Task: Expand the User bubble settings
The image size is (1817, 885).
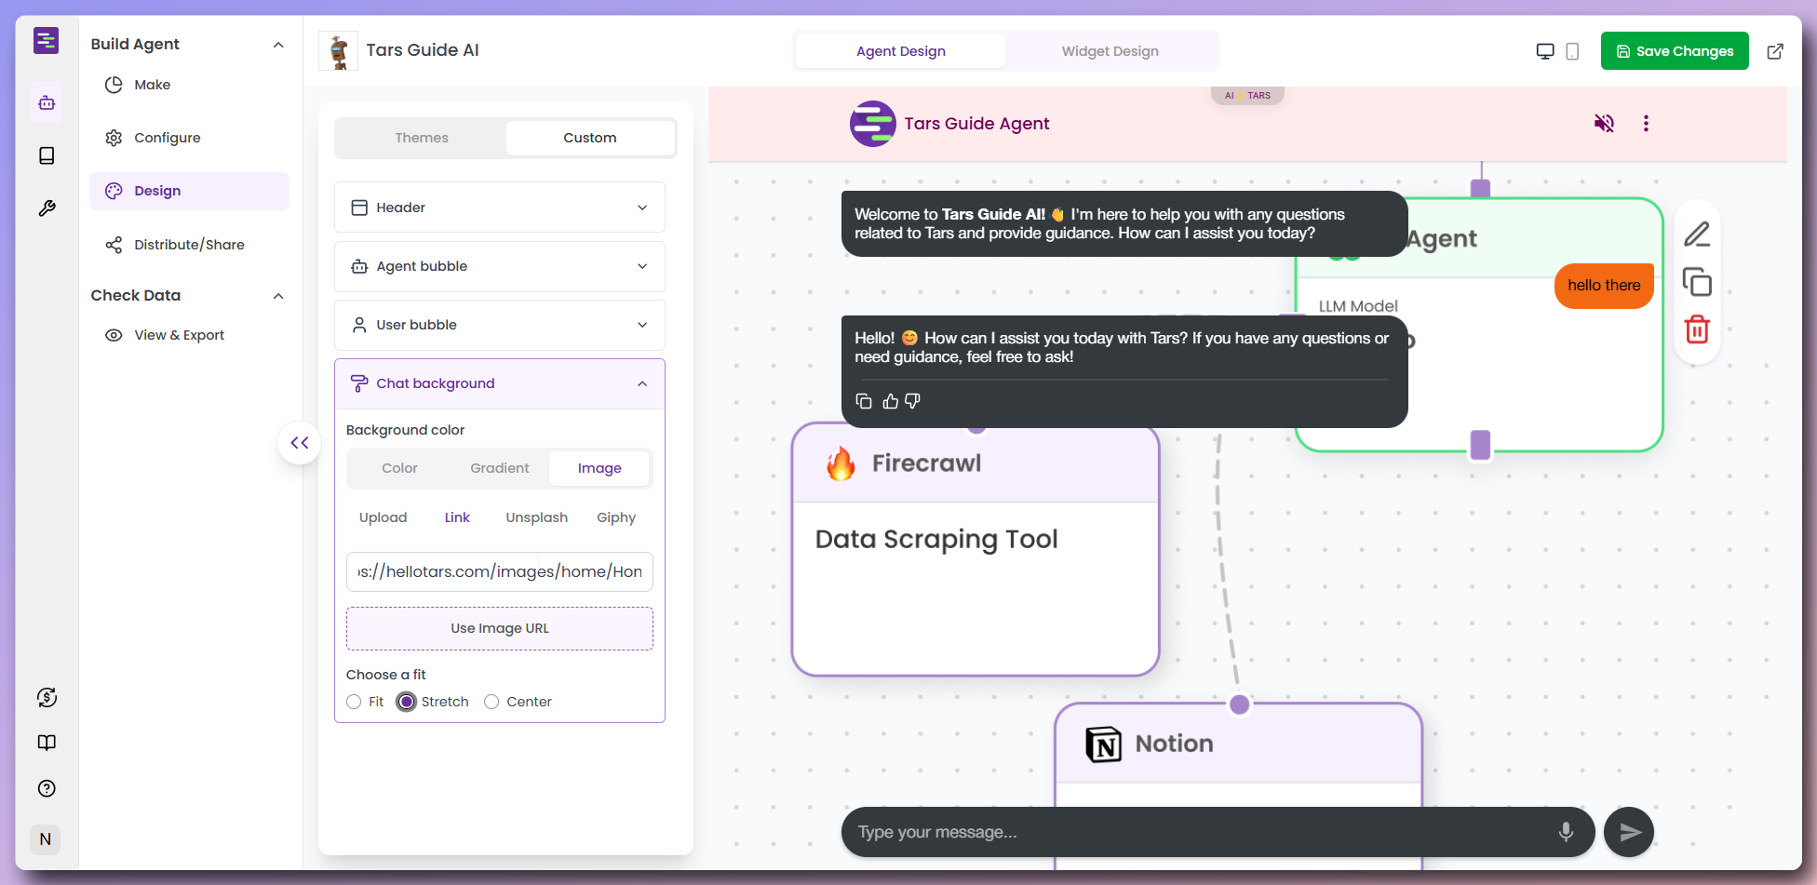Action: point(500,325)
